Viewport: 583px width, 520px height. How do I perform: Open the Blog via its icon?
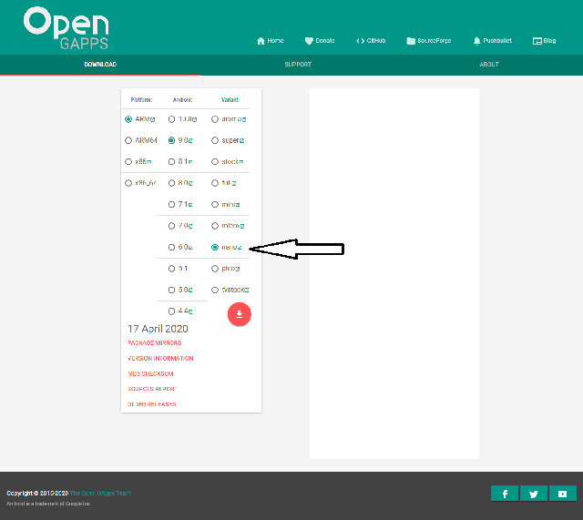[537, 41]
